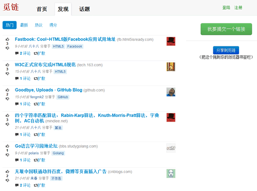Click the 扩散 link on the 字符串匹配算法 post
This screenshot has width=257, height=191.
(40, 135)
